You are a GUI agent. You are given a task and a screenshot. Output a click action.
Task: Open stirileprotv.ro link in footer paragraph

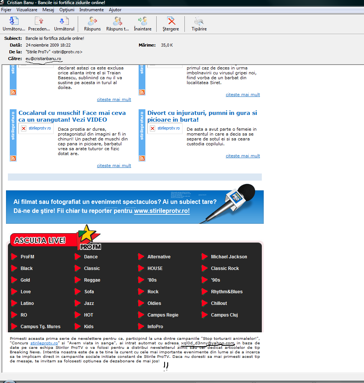[44, 343]
